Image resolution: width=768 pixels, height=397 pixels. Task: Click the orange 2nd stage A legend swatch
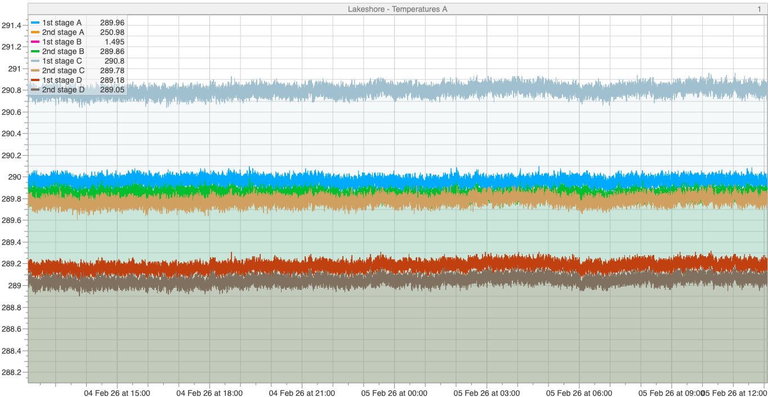coord(35,32)
